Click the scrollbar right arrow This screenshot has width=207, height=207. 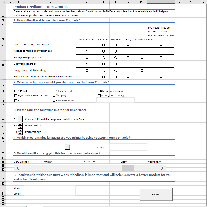pos(162,168)
